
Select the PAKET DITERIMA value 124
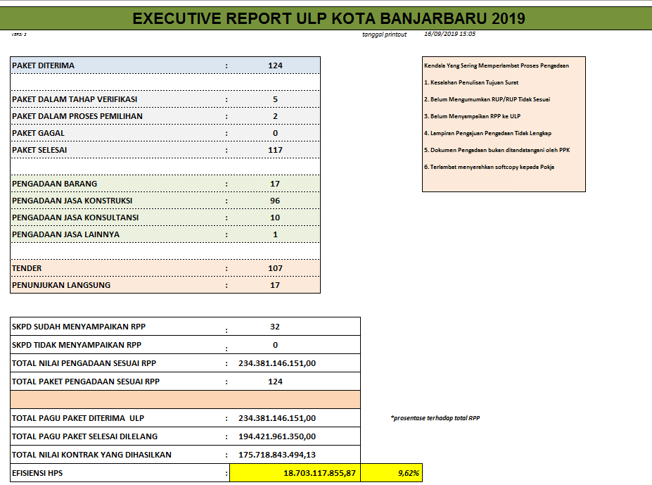point(275,65)
